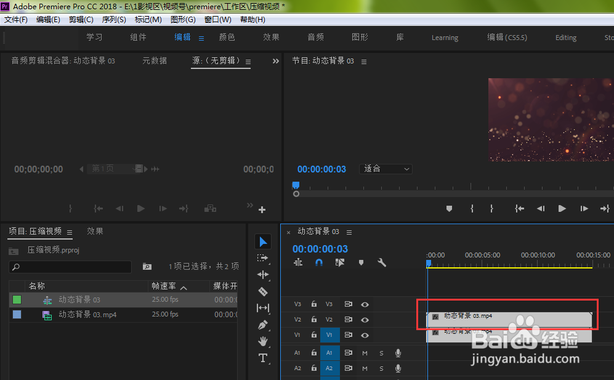Toggle sync lock for V3

348,304
